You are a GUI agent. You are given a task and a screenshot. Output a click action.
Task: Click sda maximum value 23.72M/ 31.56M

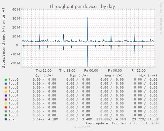[x=146, y=119]
